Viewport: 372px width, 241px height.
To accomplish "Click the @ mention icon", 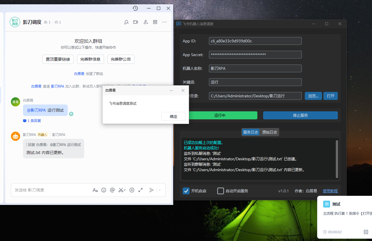I will 112,190.
